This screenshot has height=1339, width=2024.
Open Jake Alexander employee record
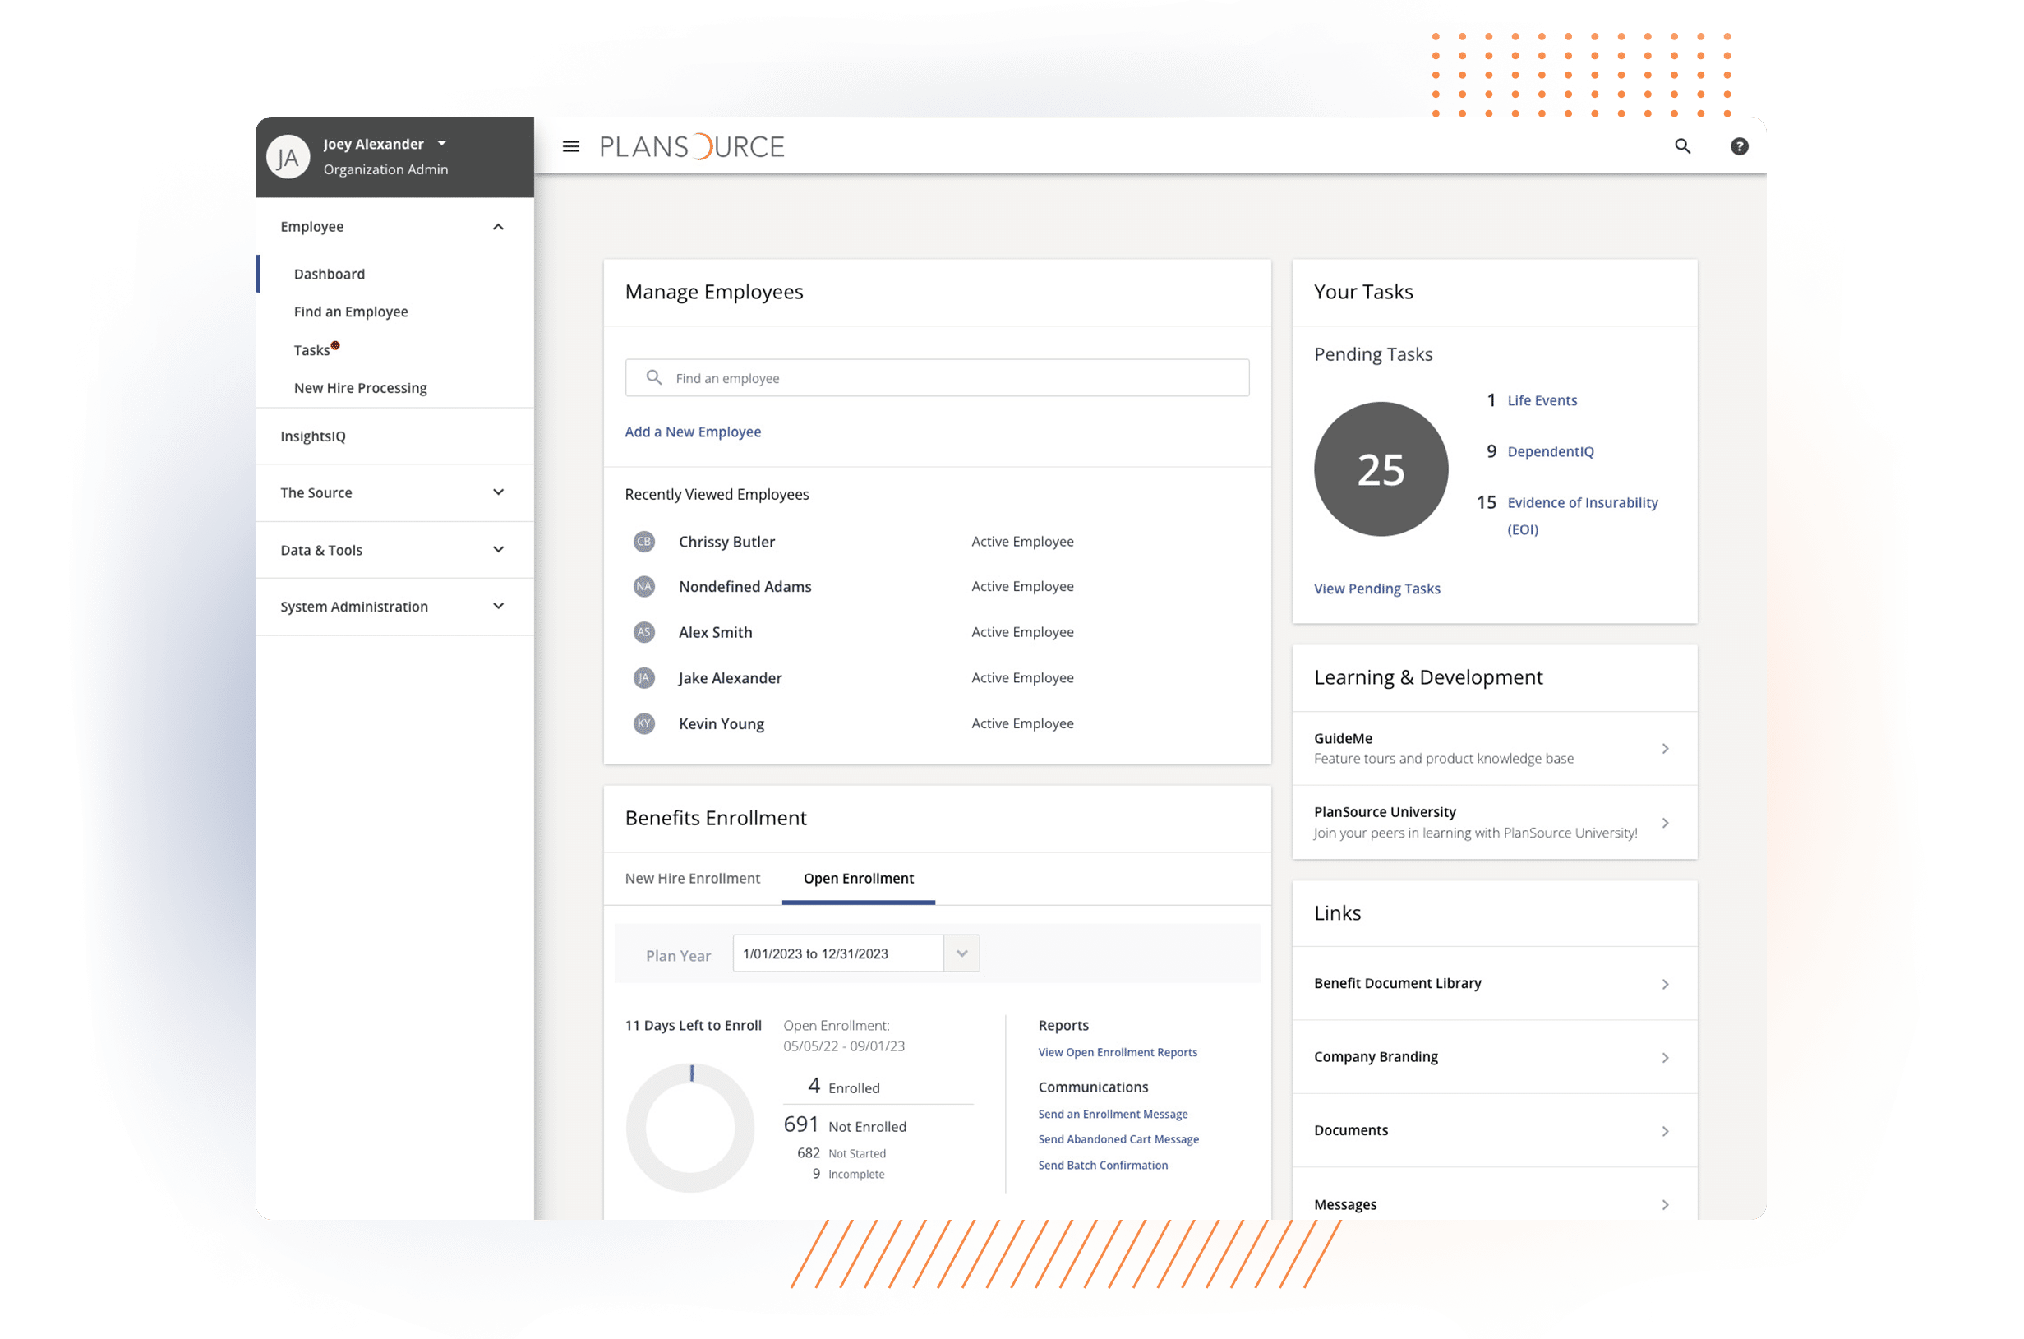click(x=730, y=678)
